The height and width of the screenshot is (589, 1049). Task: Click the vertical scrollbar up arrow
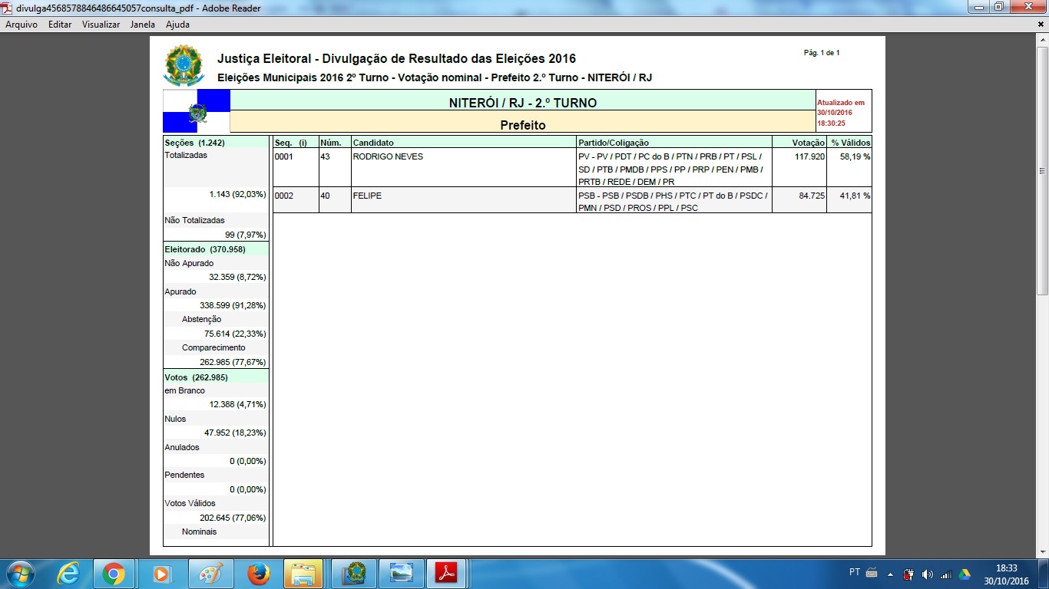(x=1042, y=38)
